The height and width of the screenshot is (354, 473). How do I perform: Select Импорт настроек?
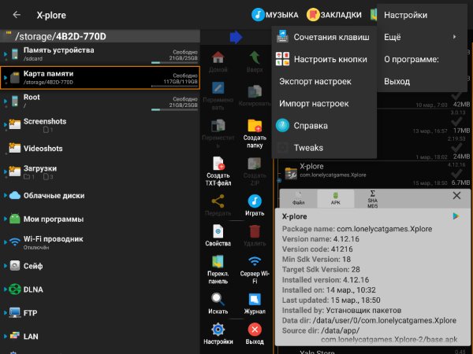324,103
